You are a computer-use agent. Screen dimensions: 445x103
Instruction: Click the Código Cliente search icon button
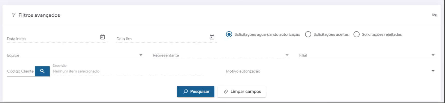42,71
